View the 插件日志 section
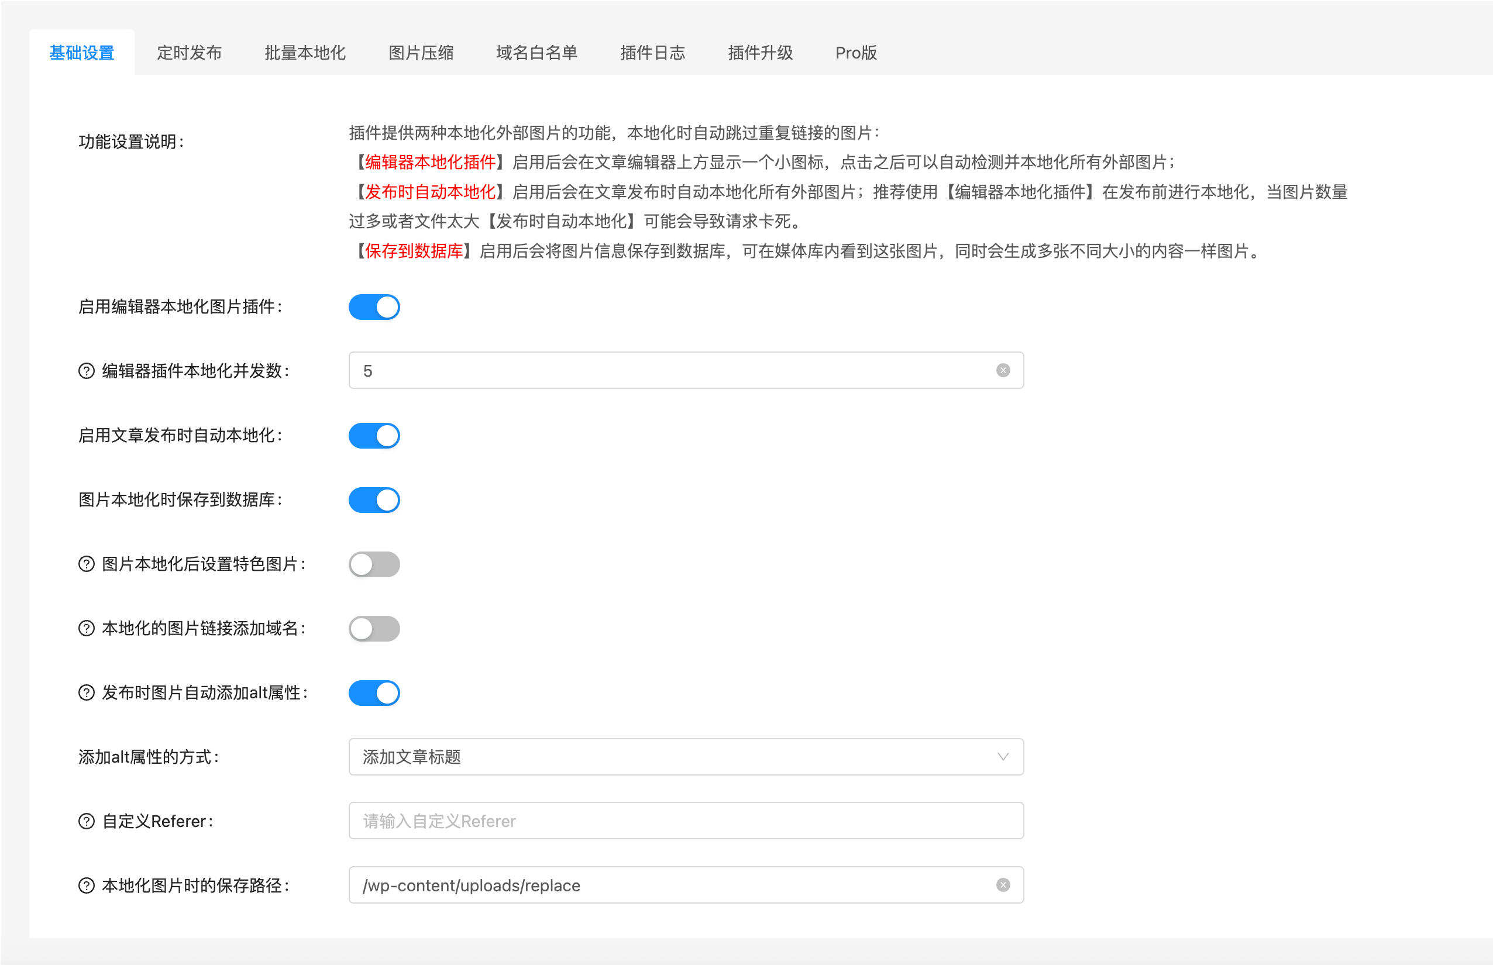The width and height of the screenshot is (1493, 965). (x=652, y=53)
